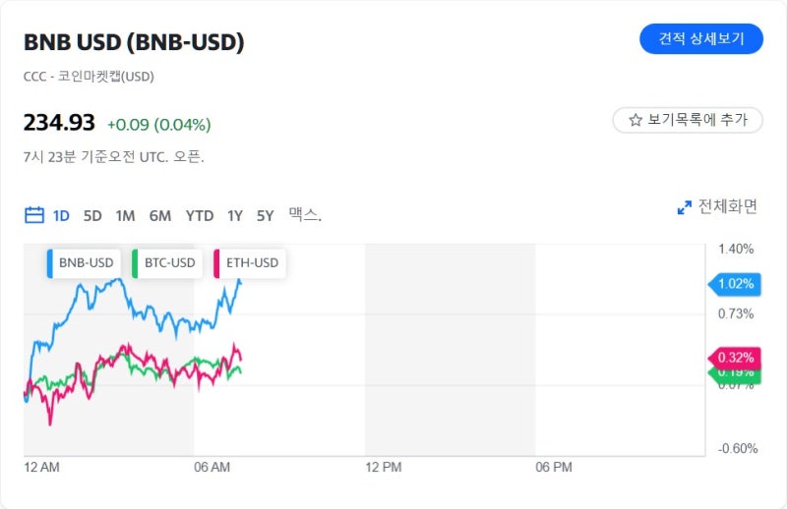Click the 보기목록에 추가 button
Screen dimensions: 787x509
click(687, 120)
